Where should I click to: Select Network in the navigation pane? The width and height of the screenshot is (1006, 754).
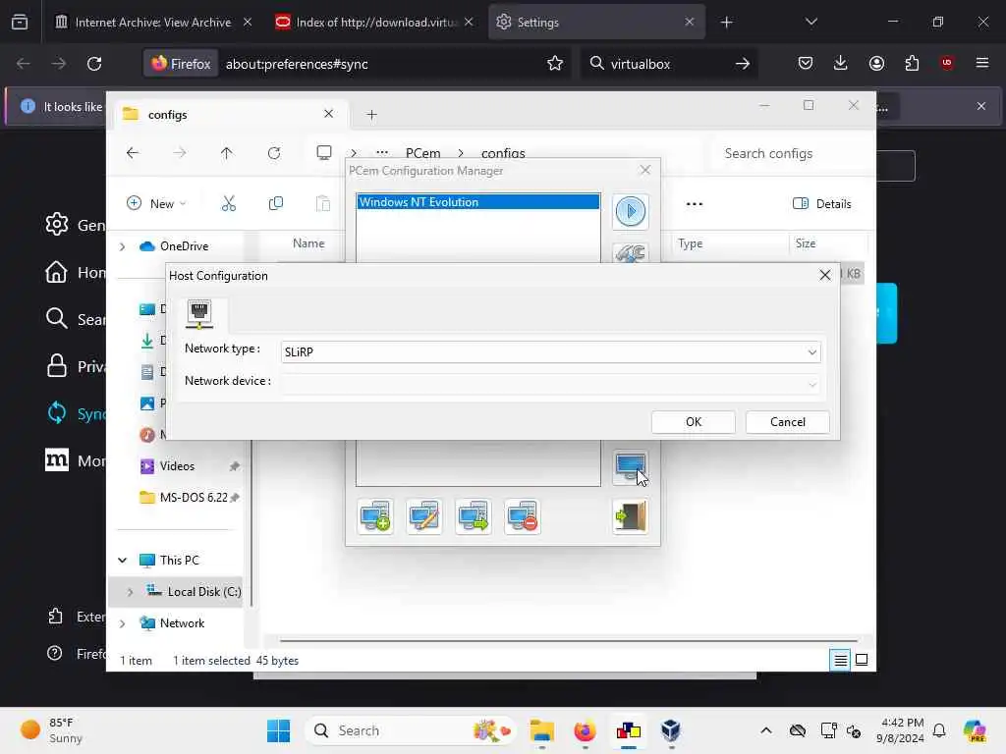[182, 623]
